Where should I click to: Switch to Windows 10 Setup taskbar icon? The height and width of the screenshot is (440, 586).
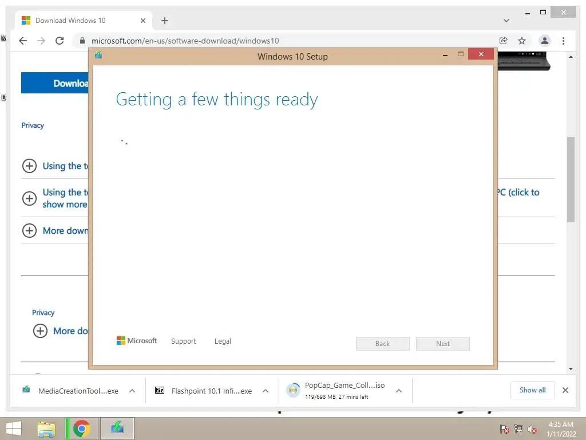pos(117,429)
